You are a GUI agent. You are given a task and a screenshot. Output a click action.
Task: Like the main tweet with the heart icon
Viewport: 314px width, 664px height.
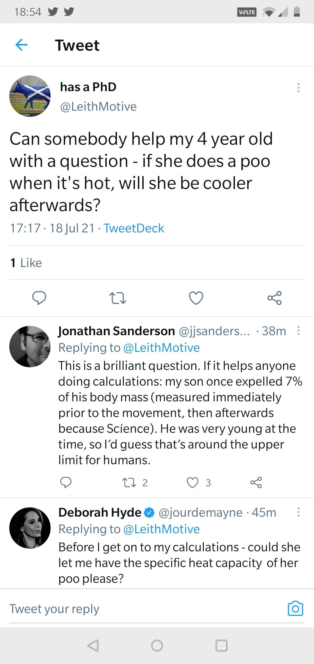tap(196, 298)
